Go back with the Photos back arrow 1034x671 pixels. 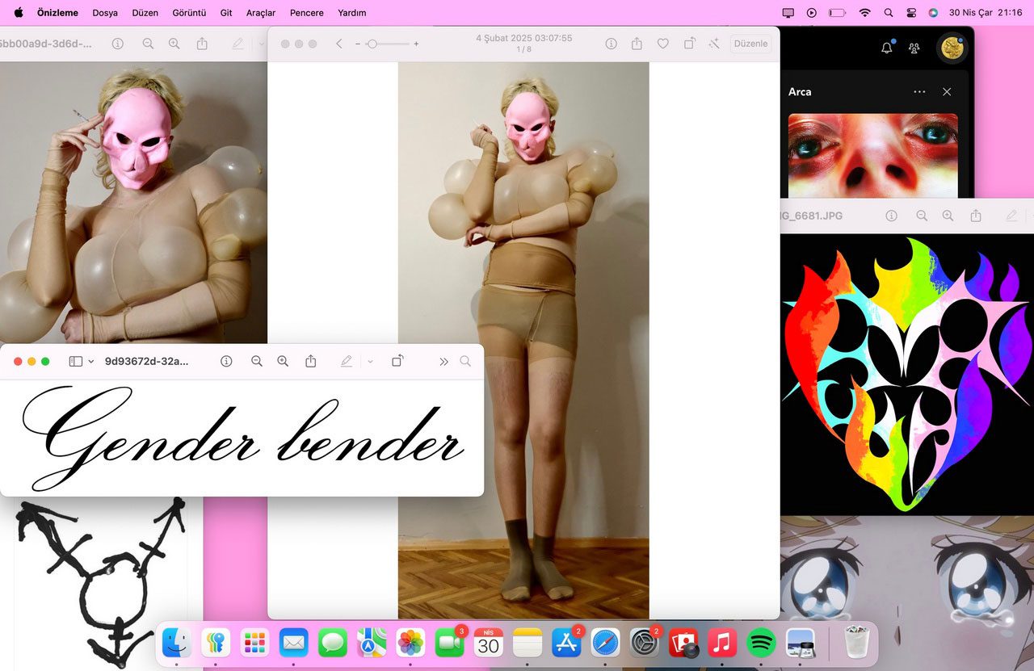[x=339, y=44]
